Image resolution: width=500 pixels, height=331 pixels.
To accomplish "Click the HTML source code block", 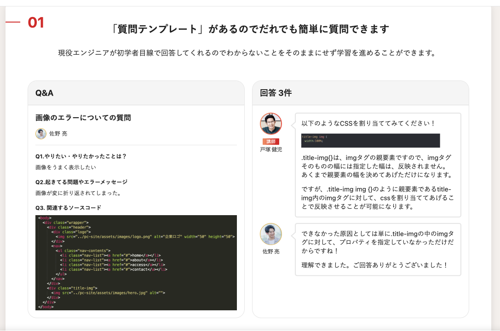I will click(x=136, y=263).
